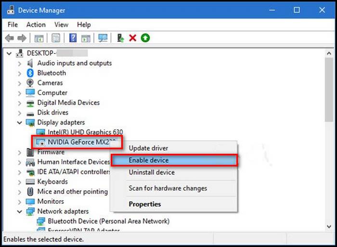Click the Device Manager title bar icon
This screenshot has height=247, width=337.
[11, 10]
